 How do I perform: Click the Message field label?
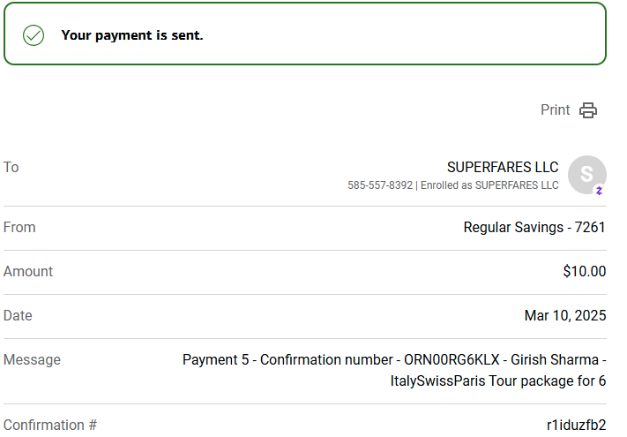coord(32,360)
